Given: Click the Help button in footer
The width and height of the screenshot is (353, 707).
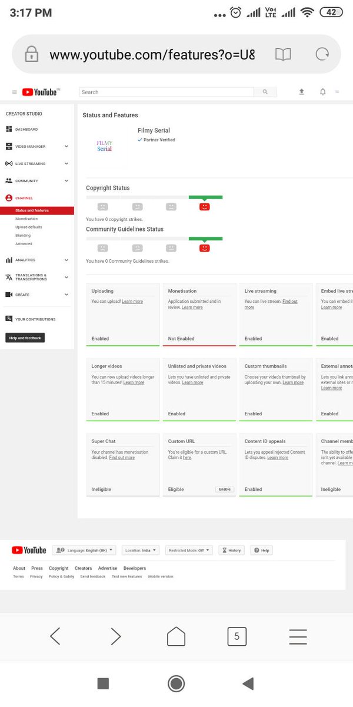Looking at the screenshot, I should click(x=262, y=550).
